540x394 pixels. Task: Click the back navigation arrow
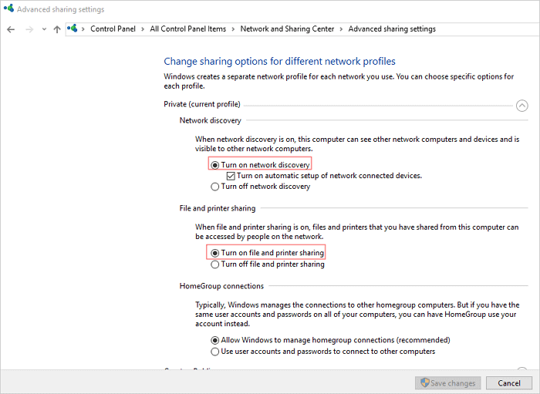tap(10, 29)
